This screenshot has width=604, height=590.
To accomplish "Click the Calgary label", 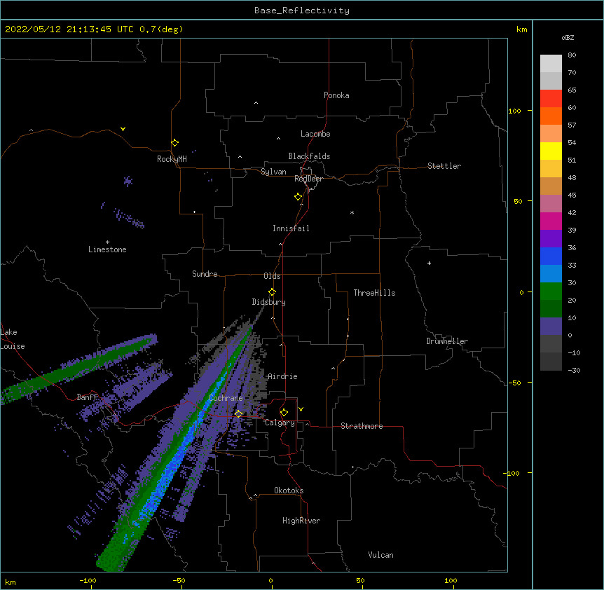I will pos(280,423).
